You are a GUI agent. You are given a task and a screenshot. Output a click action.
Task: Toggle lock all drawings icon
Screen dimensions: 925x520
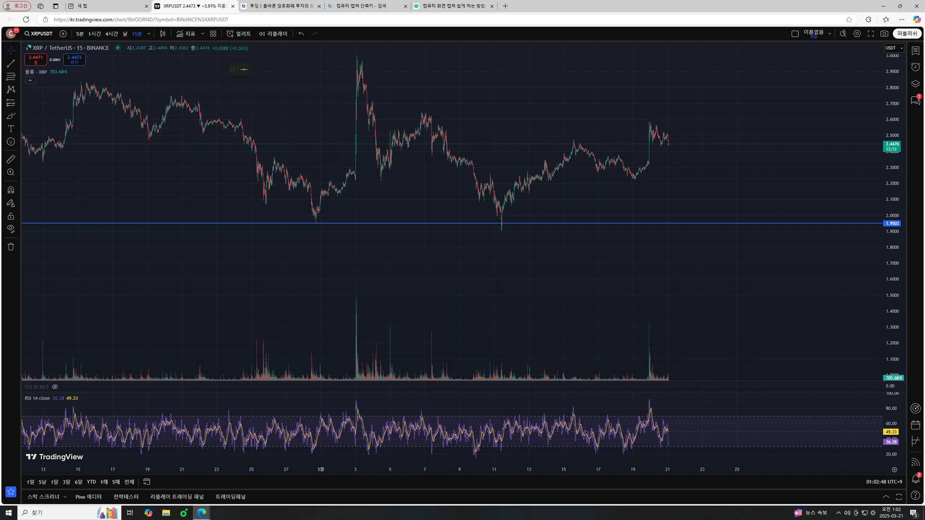[11, 216]
